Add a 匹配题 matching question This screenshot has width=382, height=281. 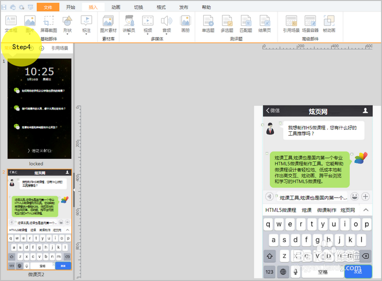tap(246, 24)
